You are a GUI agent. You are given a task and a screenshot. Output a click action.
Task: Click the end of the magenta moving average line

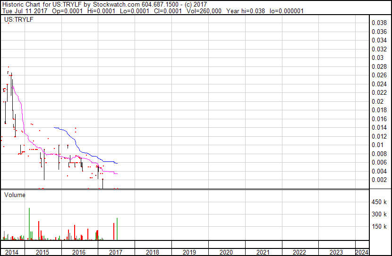click(x=117, y=173)
